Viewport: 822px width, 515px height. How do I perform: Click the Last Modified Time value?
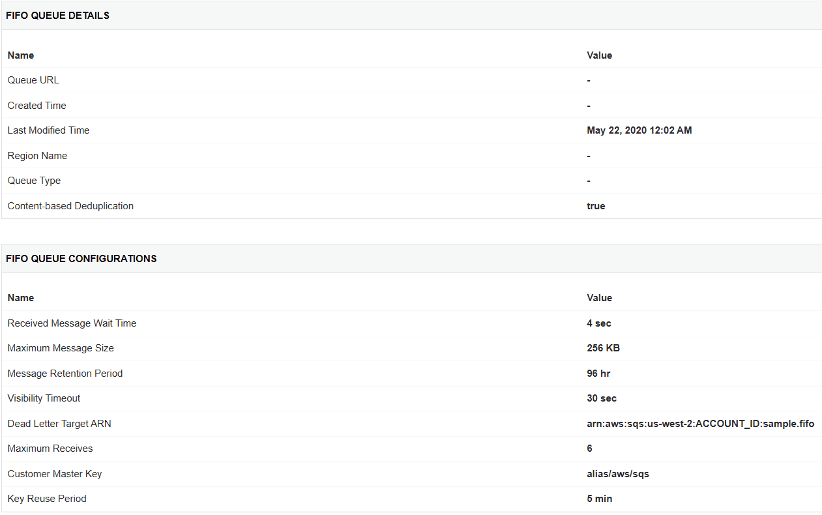(639, 130)
